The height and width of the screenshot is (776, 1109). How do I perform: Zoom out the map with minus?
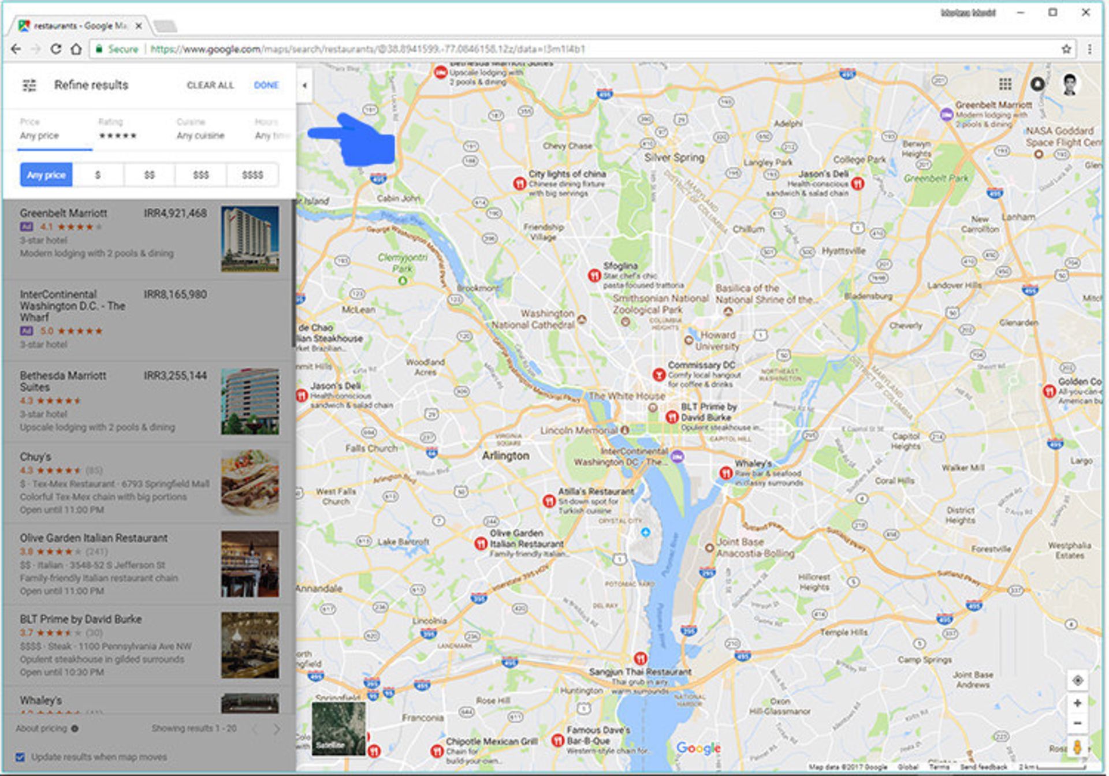[1077, 723]
